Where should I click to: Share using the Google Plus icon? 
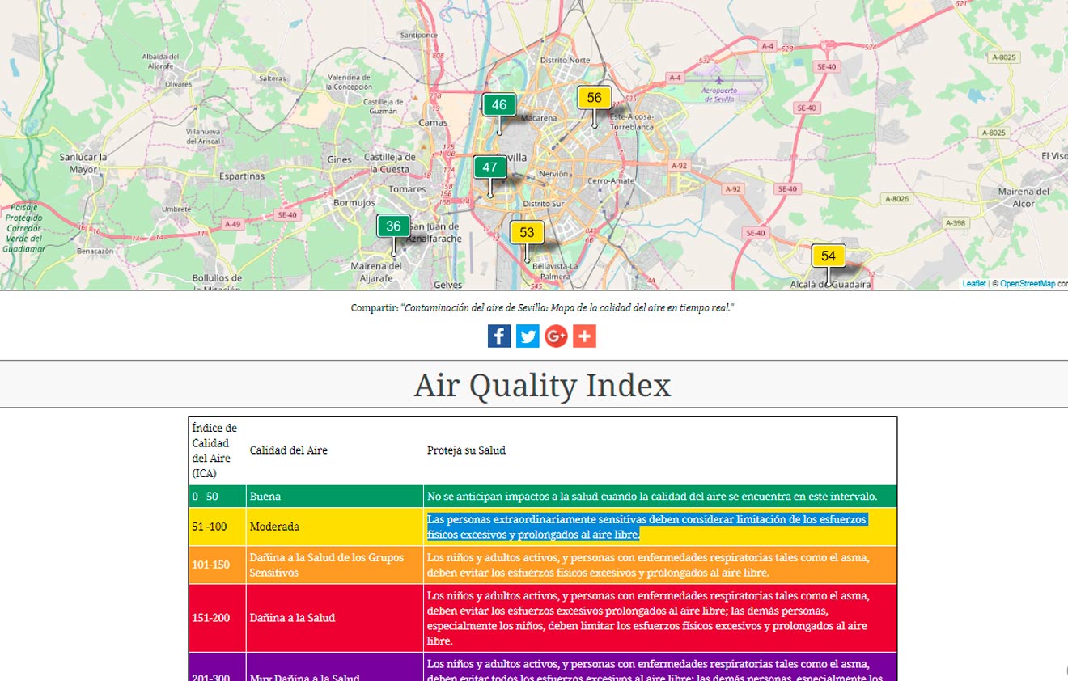tap(556, 336)
